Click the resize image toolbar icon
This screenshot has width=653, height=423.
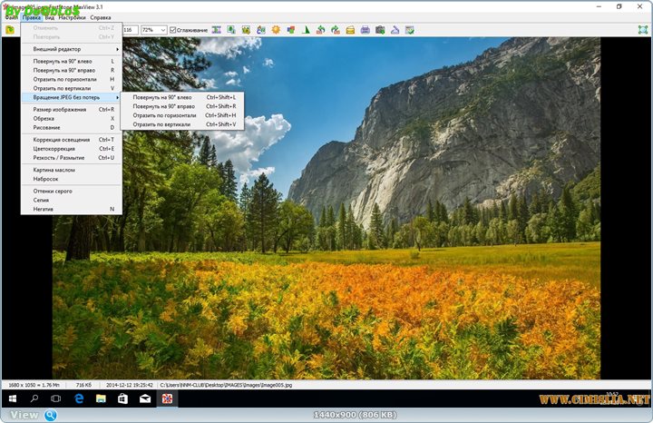(x=231, y=30)
